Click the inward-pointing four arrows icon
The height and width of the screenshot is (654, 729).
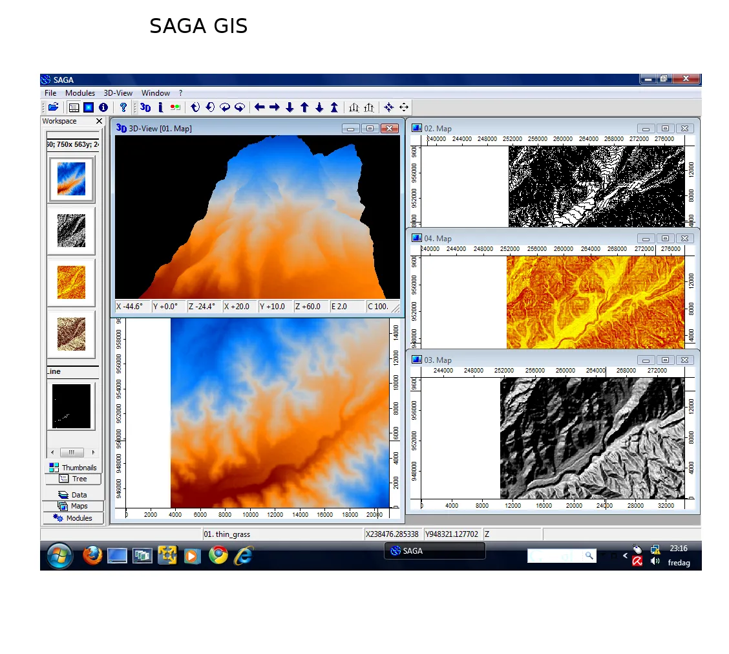(388, 107)
